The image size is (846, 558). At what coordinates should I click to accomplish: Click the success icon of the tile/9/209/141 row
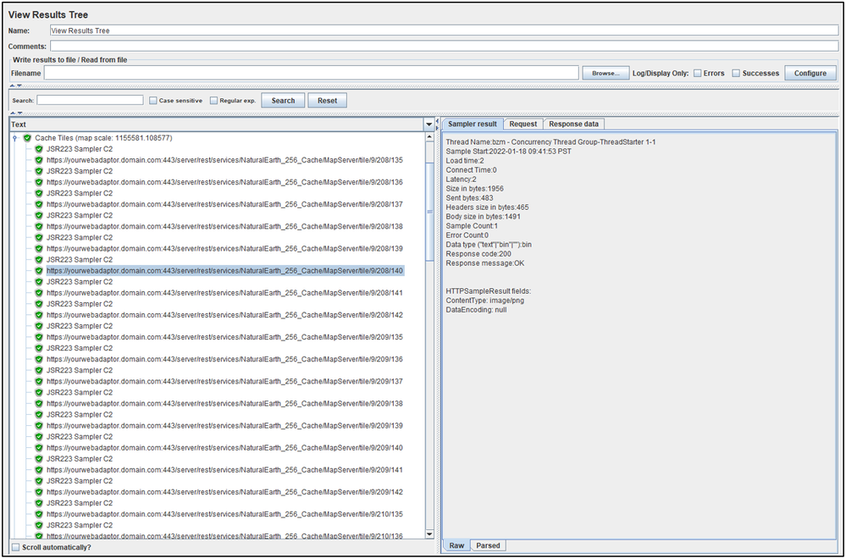point(39,470)
